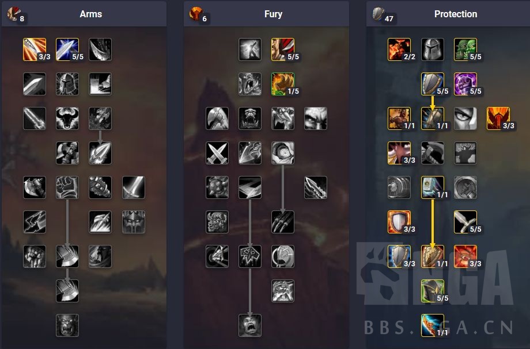Click the orange slash talent with 3/3 in Arms

coord(35,49)
